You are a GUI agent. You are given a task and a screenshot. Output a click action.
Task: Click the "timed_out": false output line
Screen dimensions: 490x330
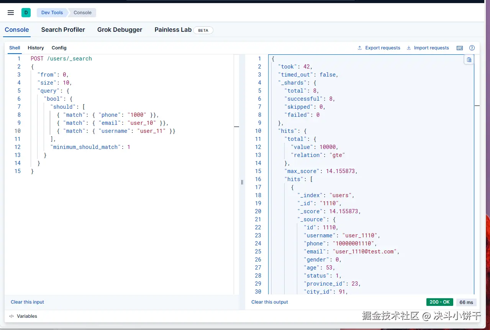click(x=308, y=75)
